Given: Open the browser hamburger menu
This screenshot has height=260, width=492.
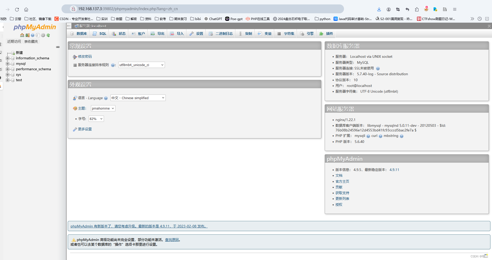Looking at the screenshot, I should (x=455, y=9).
